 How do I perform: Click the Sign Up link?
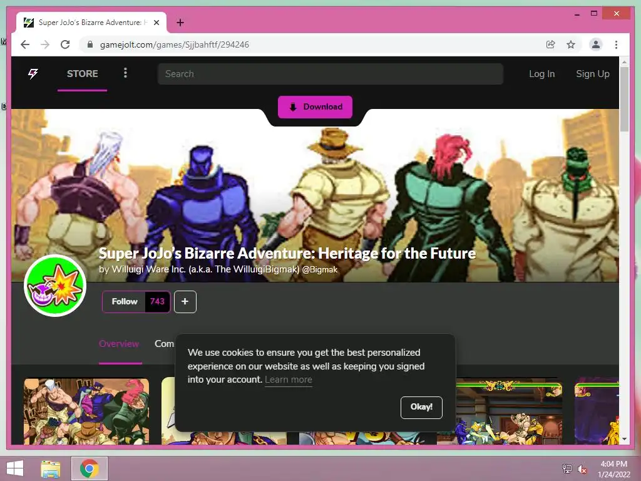(592, 74)
